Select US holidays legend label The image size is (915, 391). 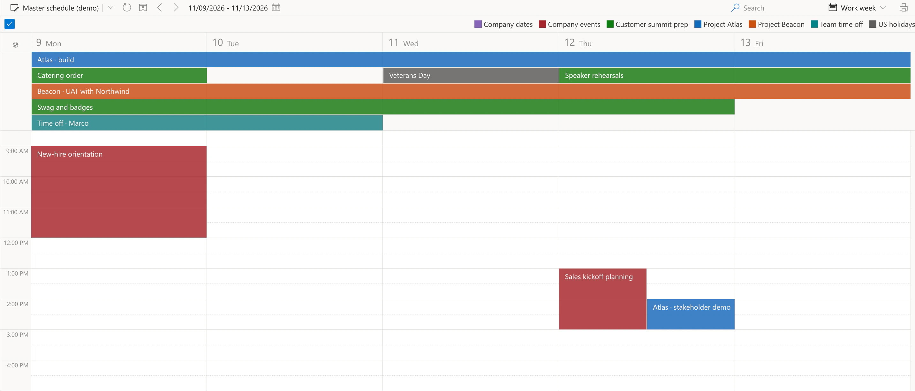click(x=896, y=24)
